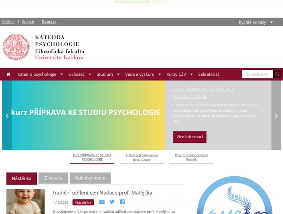Open the tradiční udílení cen article link
The image size is (283, 214).
pyautogui.click(x=102, y=193)
